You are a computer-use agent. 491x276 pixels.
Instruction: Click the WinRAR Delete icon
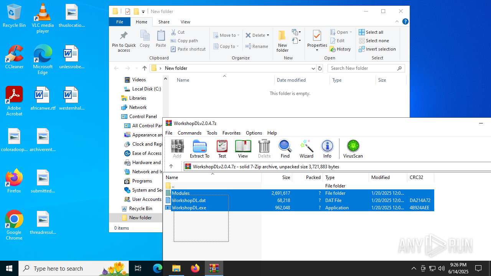pos(264,149)
